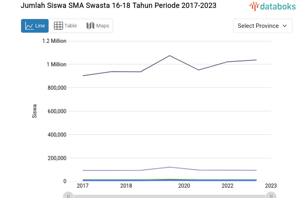This screenshot has height=198, width=300.
Task: Click the 1.2 Million y-axis label
Action: 54,41
